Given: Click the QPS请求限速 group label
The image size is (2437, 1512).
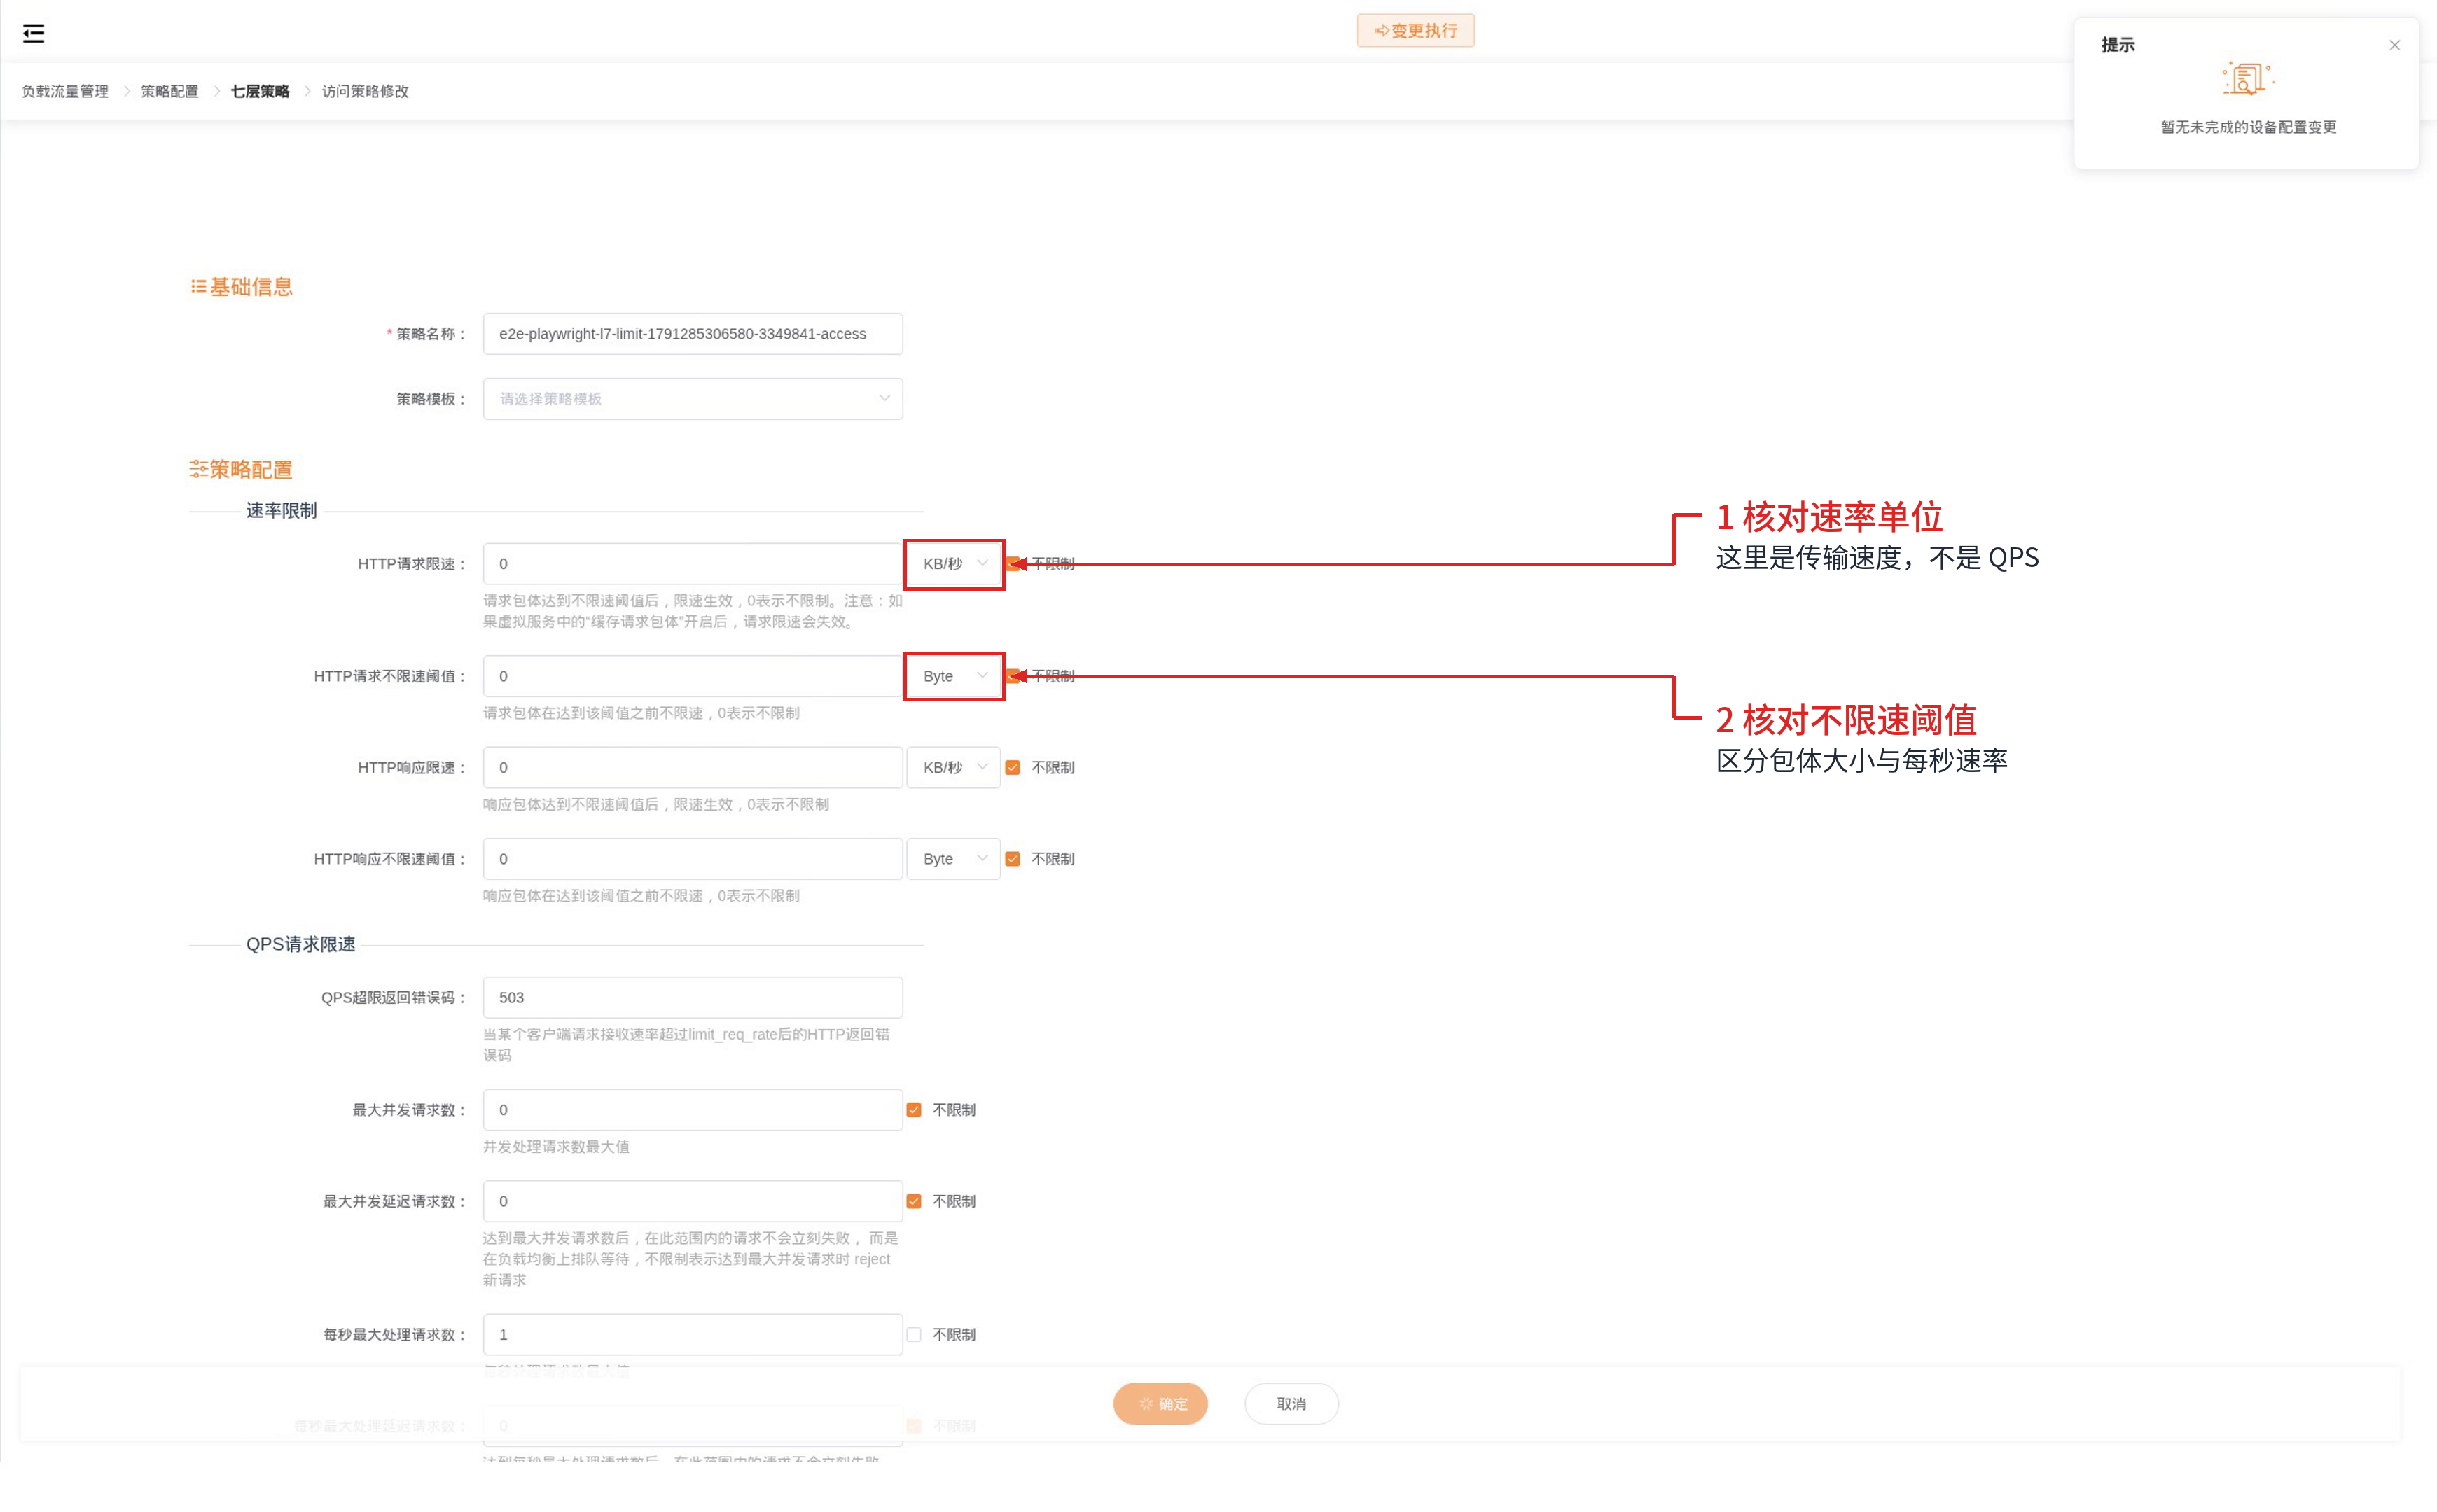Looking at the screenshot, I should [x=300, y=945].
